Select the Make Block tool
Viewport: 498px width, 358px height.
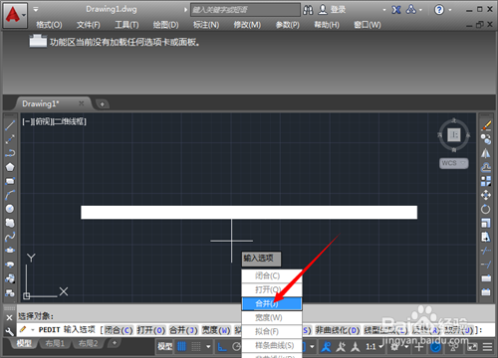pos(10,292)
